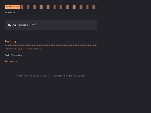Open the Testing post title
151x113 pixels.
10,41
